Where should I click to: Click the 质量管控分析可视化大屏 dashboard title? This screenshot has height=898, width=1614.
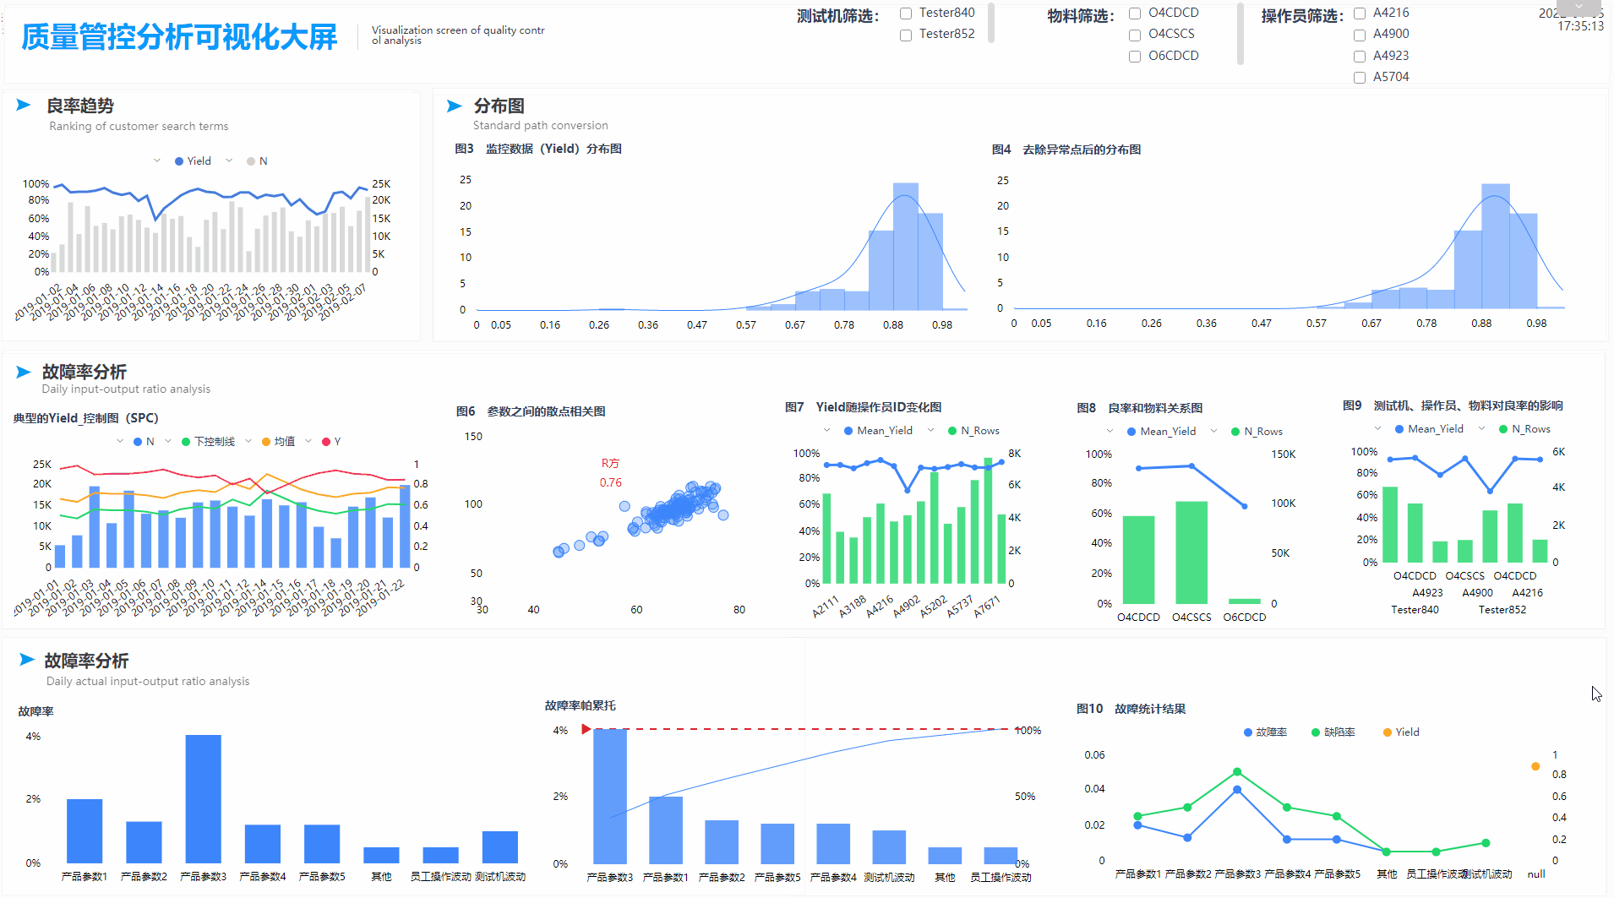179,36
